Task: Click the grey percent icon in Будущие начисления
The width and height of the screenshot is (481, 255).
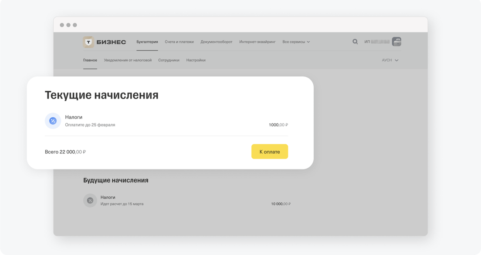Action: click(90, 201)
